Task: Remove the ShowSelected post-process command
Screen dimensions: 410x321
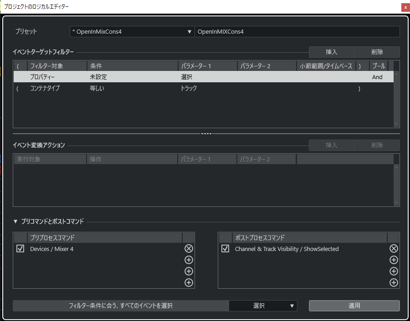Action: pyautogui.click(x=394, y=248)
